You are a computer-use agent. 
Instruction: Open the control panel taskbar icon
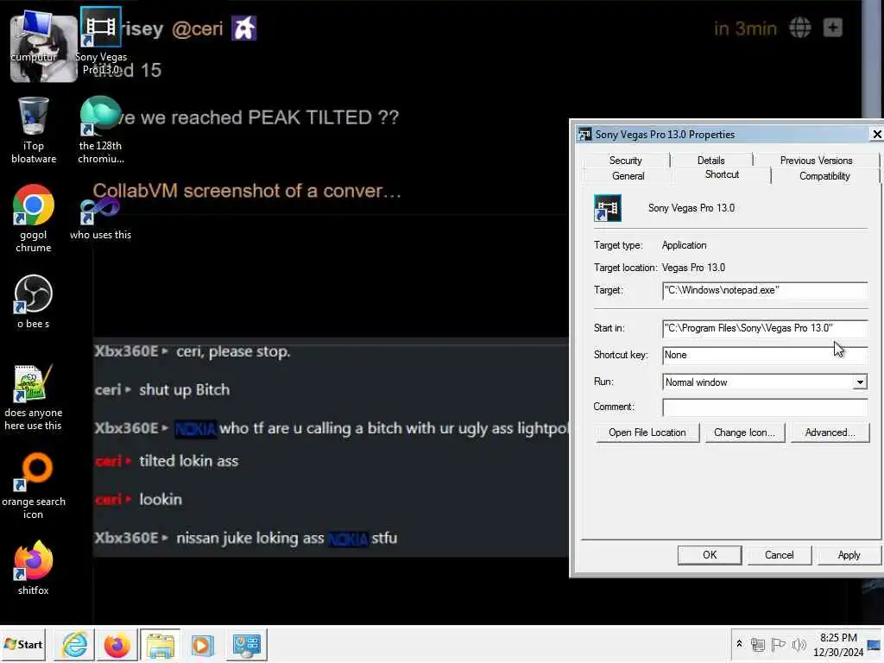(246, 645)
